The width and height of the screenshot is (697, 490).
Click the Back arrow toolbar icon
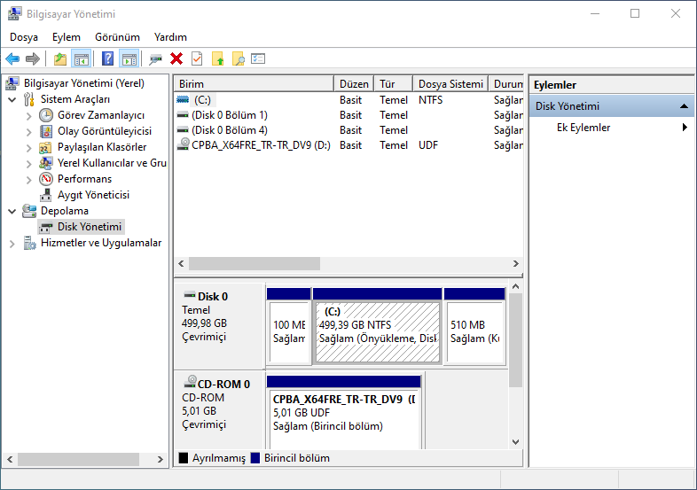click(12, 58)
